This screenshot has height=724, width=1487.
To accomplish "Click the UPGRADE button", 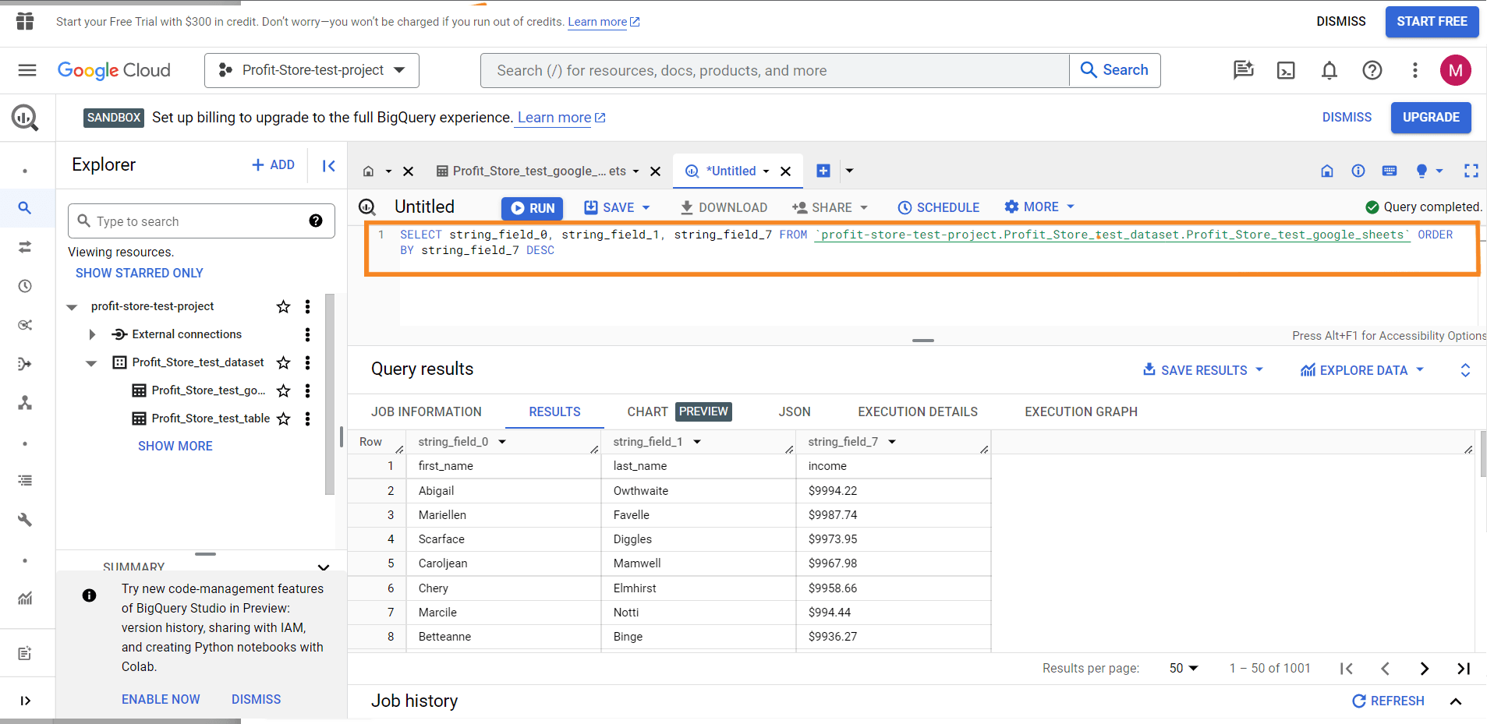I will click(1431, 118).
